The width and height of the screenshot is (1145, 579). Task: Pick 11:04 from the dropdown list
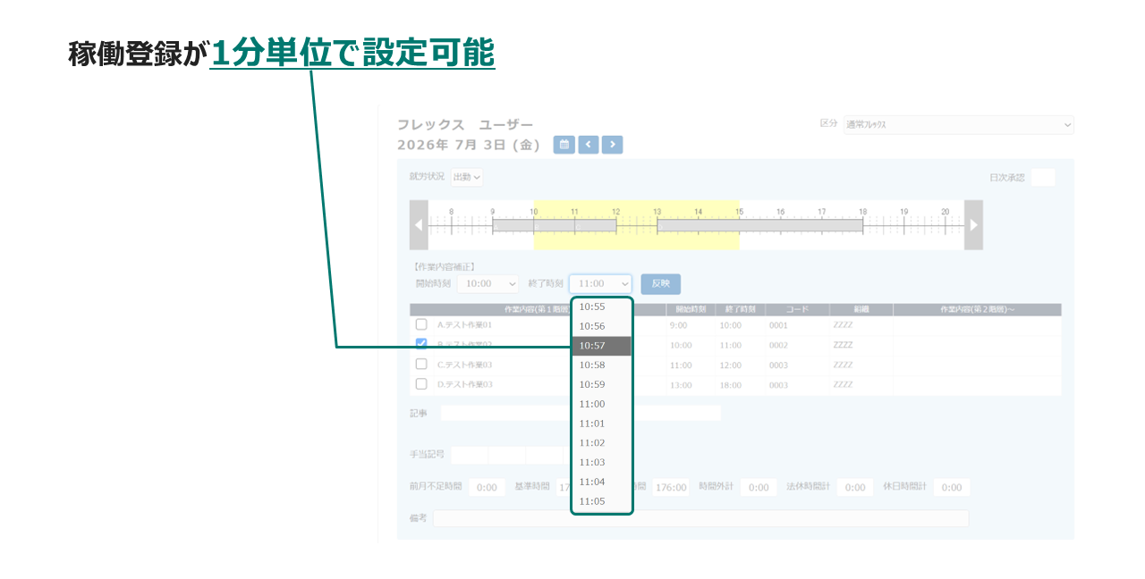point(601,482)
